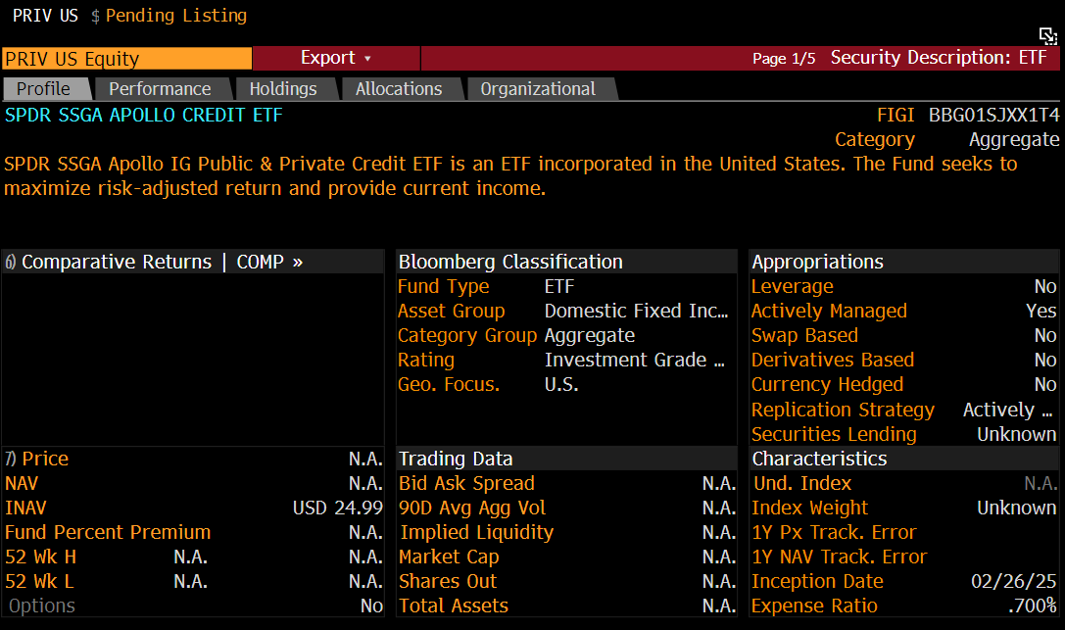Click Actively Managed value Yes
The image size is (1065, 630).
click(1041, 311)
